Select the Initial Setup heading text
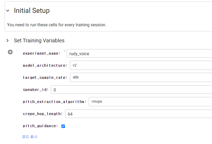This screenshot has width=212, height=144. (32, 11)
